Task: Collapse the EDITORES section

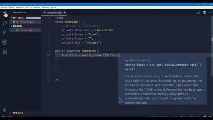Action: click(11, 18)
